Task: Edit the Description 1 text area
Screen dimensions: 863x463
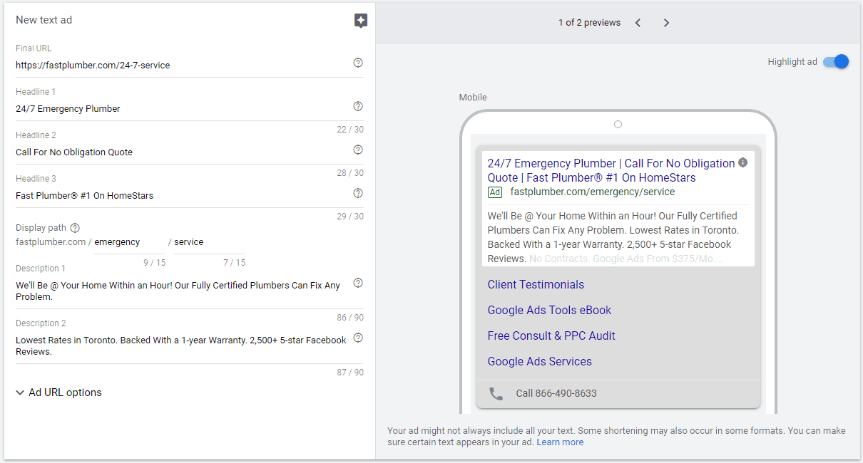Action: click(183, 291)
